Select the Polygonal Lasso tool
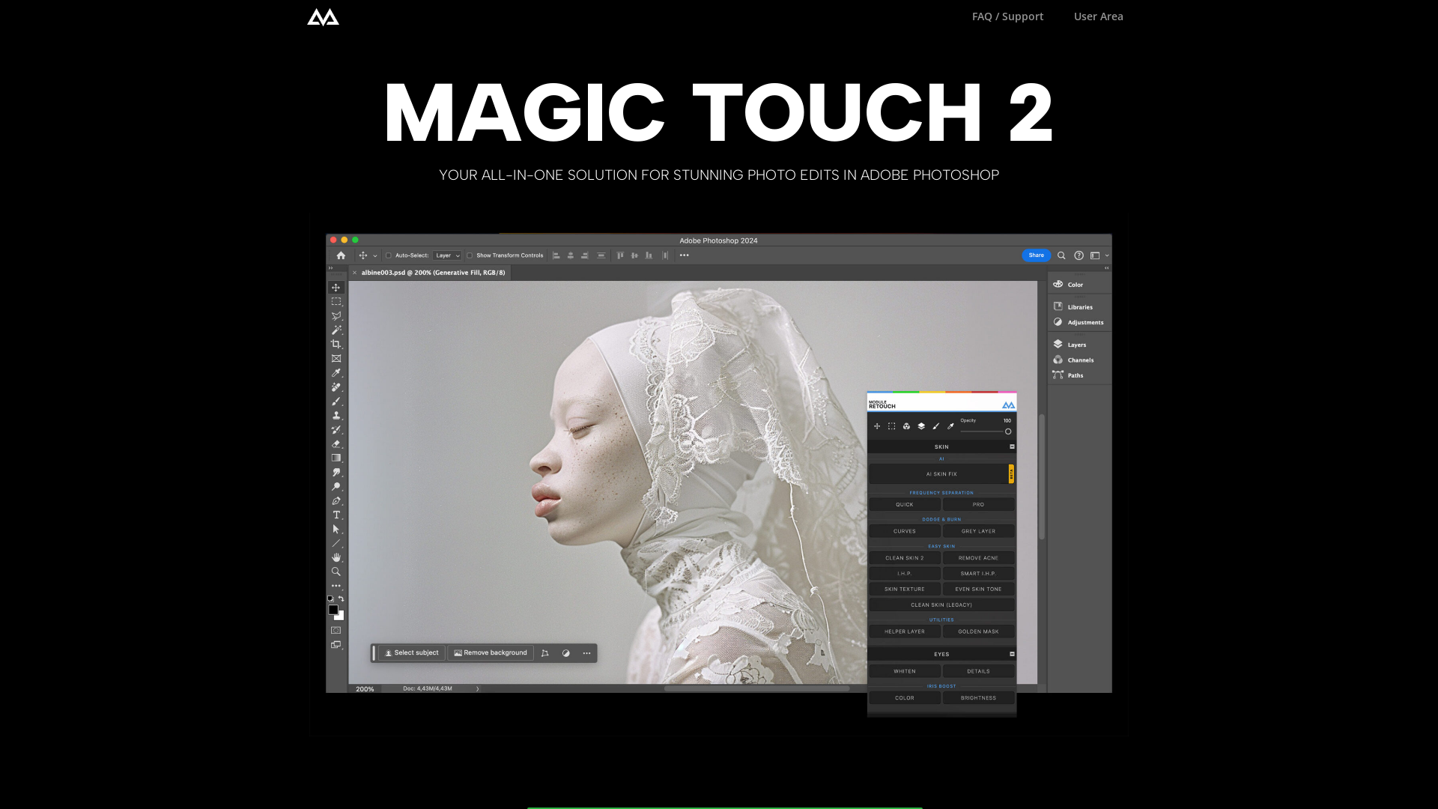The height and width of the screenshot is (809, 1438). (336, 315)
